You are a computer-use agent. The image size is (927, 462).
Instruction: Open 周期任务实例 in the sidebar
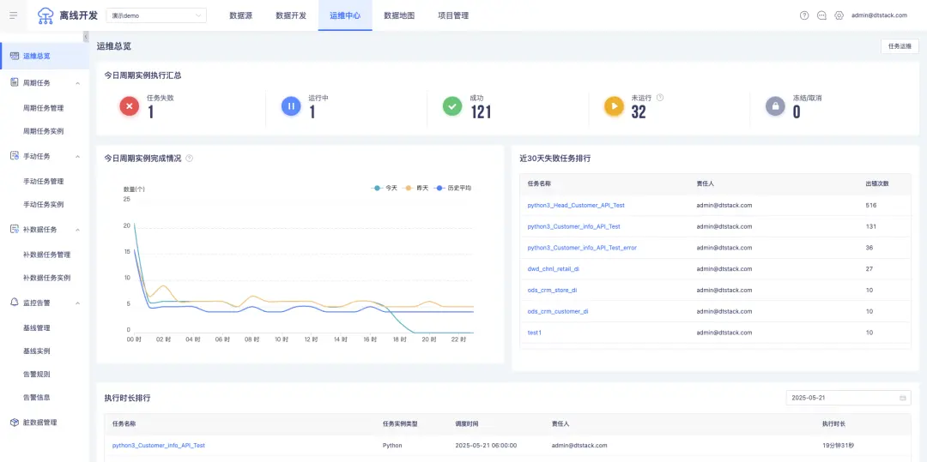(x=45, y=131)
